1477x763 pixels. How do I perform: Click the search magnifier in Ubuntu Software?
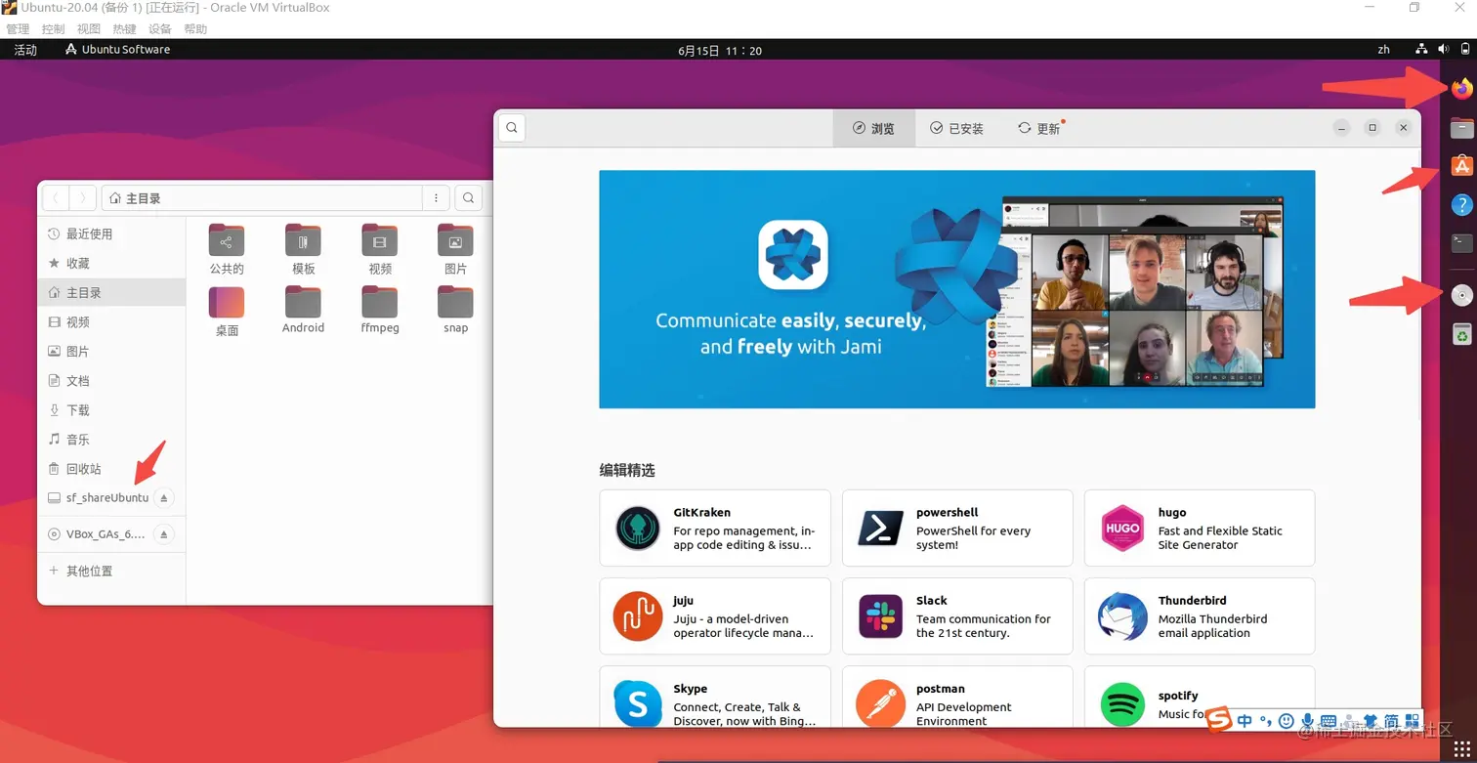512,128
